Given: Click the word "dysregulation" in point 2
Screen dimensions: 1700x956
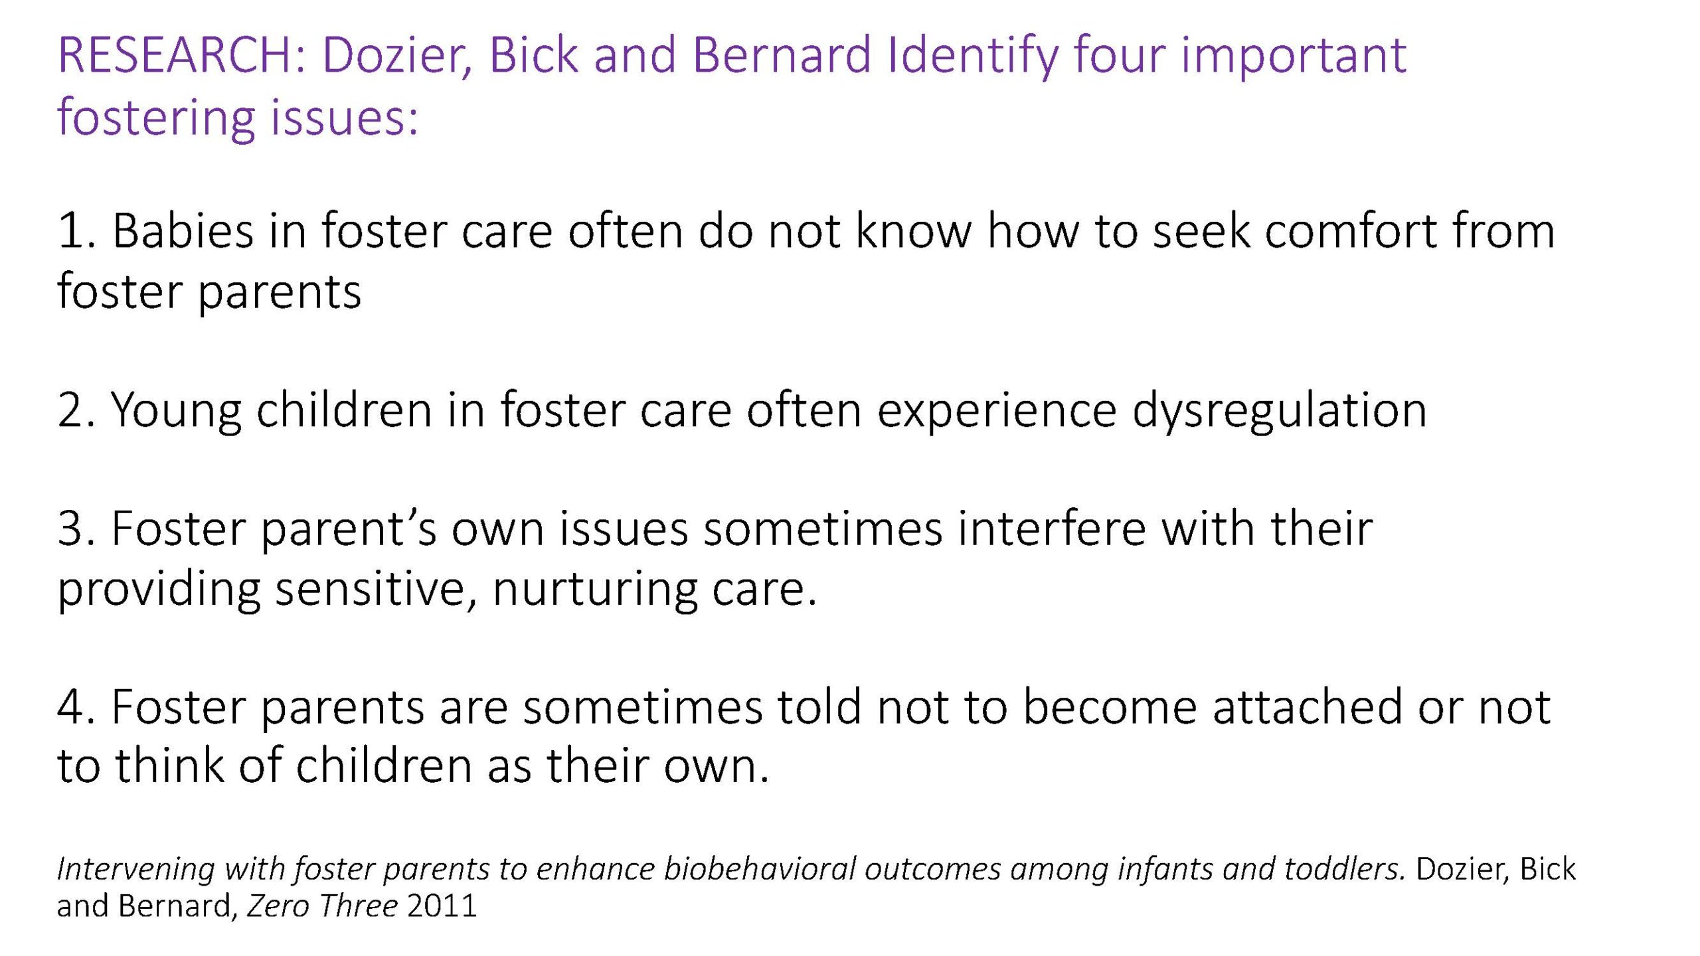Looking at the screenshot, I should click(1279, 411).
